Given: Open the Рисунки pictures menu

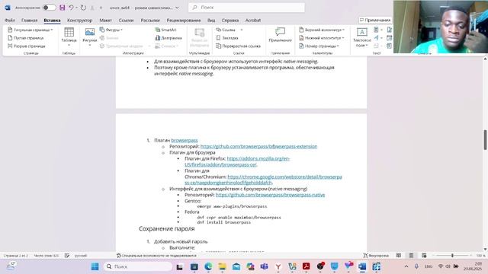Looking at the screenshot, I should [90, 37].
